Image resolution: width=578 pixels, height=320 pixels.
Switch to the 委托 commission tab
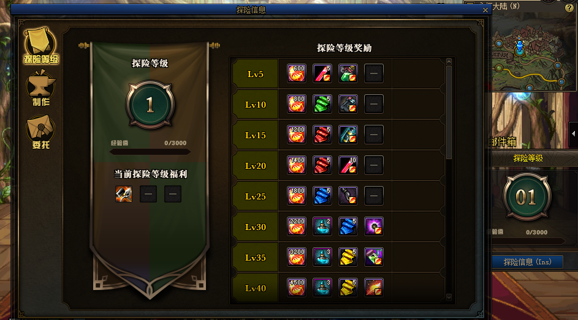[x=40, y=132]
